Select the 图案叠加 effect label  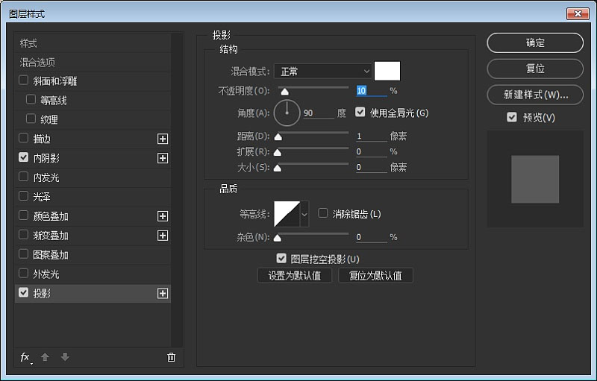click(51, 255)
